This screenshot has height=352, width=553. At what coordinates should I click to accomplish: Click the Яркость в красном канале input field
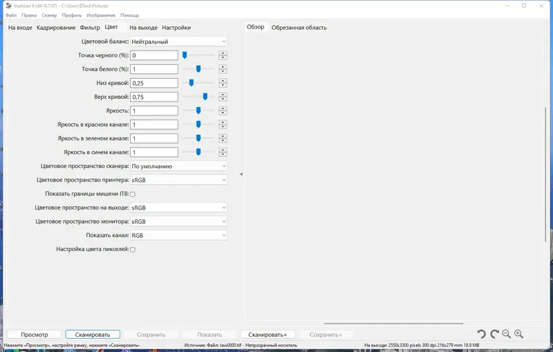(x=154, y=124)
